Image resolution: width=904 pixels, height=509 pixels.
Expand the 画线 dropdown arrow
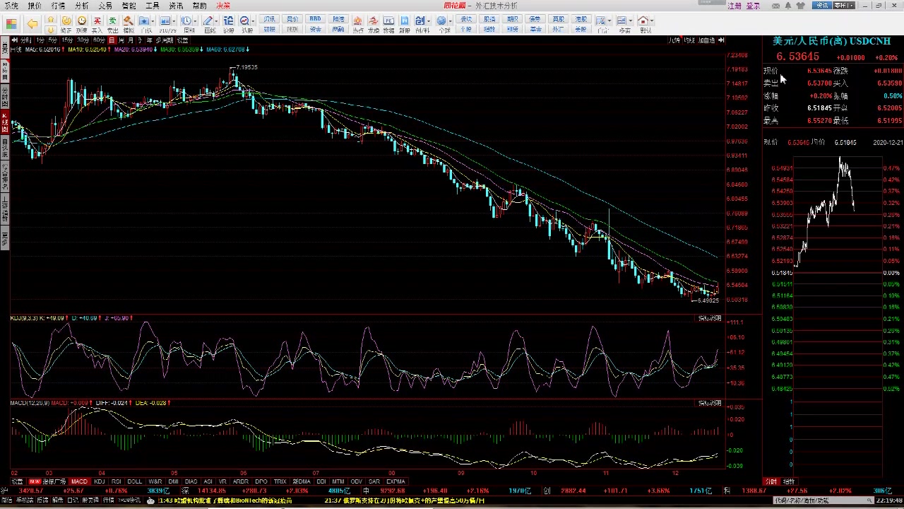217,21
